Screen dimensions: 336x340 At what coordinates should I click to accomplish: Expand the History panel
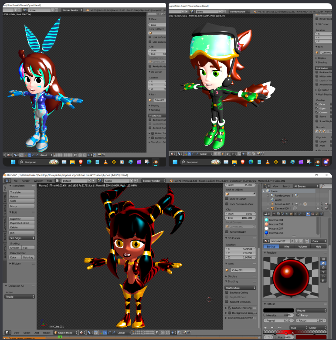(15, 263)
